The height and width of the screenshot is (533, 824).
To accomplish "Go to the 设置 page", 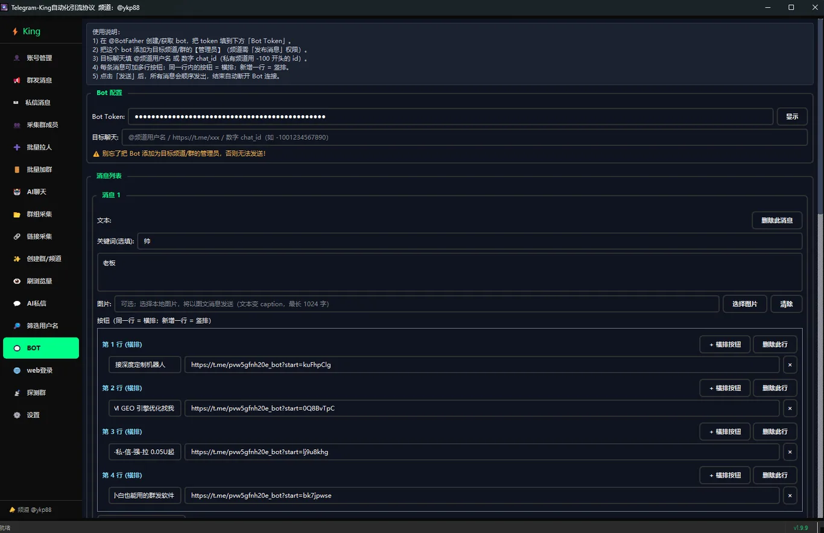I will click(x=41, y=415).
